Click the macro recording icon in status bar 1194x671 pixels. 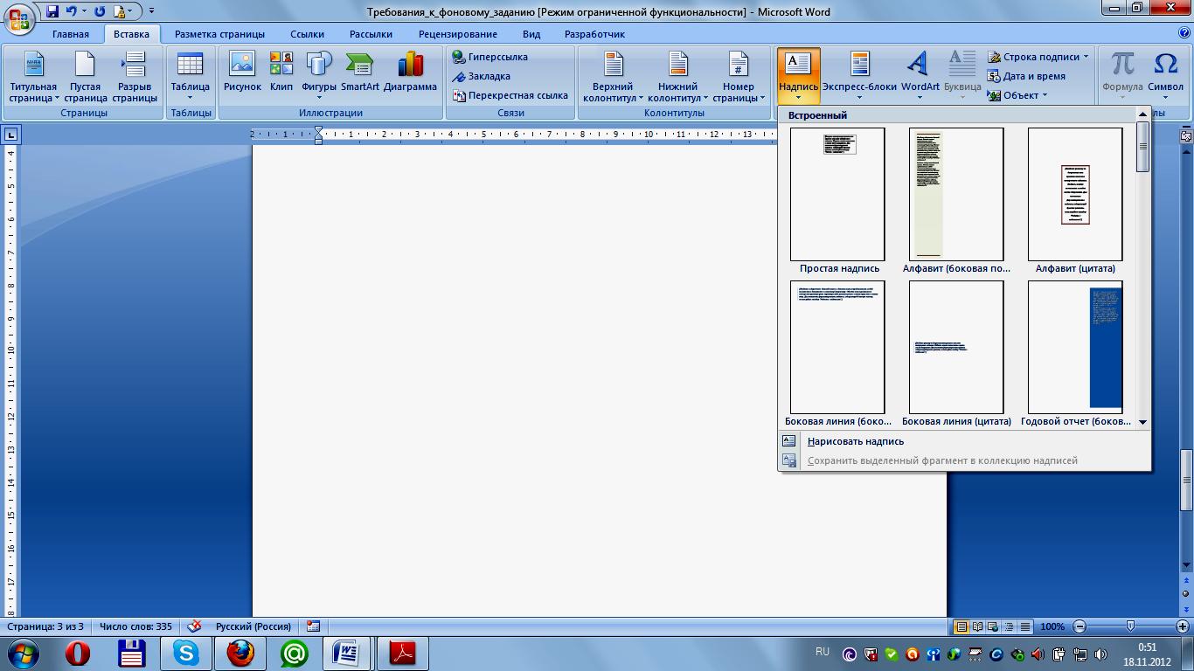[314, 626]
